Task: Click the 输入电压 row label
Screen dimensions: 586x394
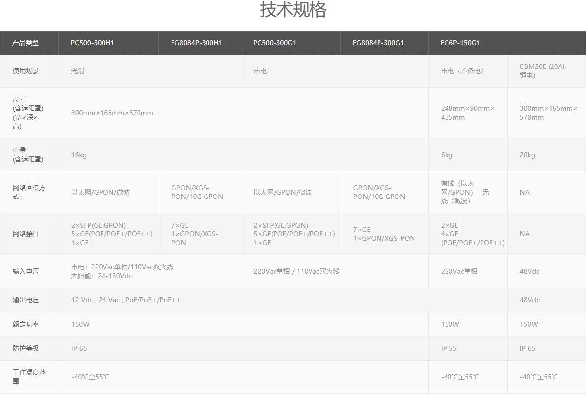Action: click(29, 271)
